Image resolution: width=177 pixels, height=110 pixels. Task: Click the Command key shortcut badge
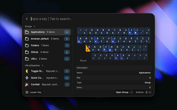(146, 92)
